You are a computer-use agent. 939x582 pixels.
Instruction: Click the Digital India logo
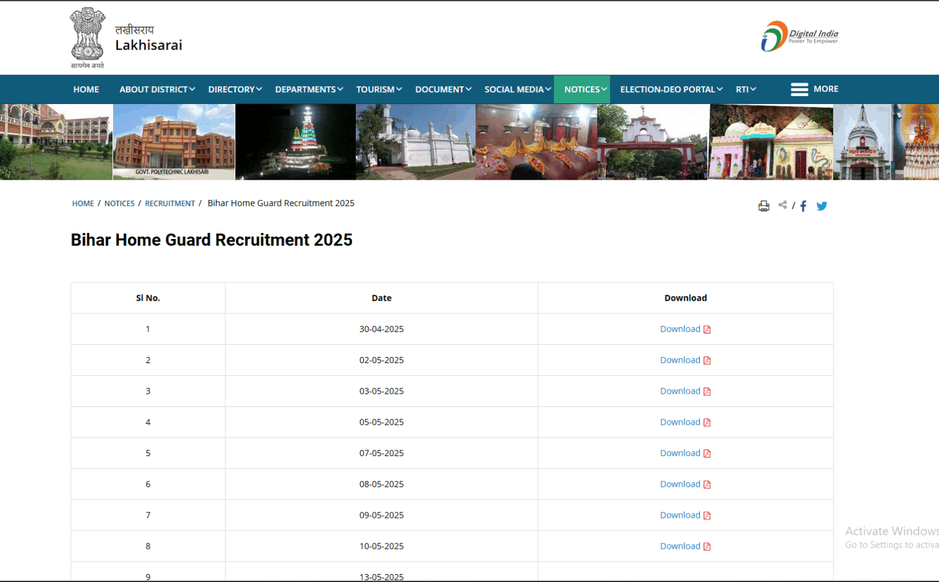(x=800, y=35)
